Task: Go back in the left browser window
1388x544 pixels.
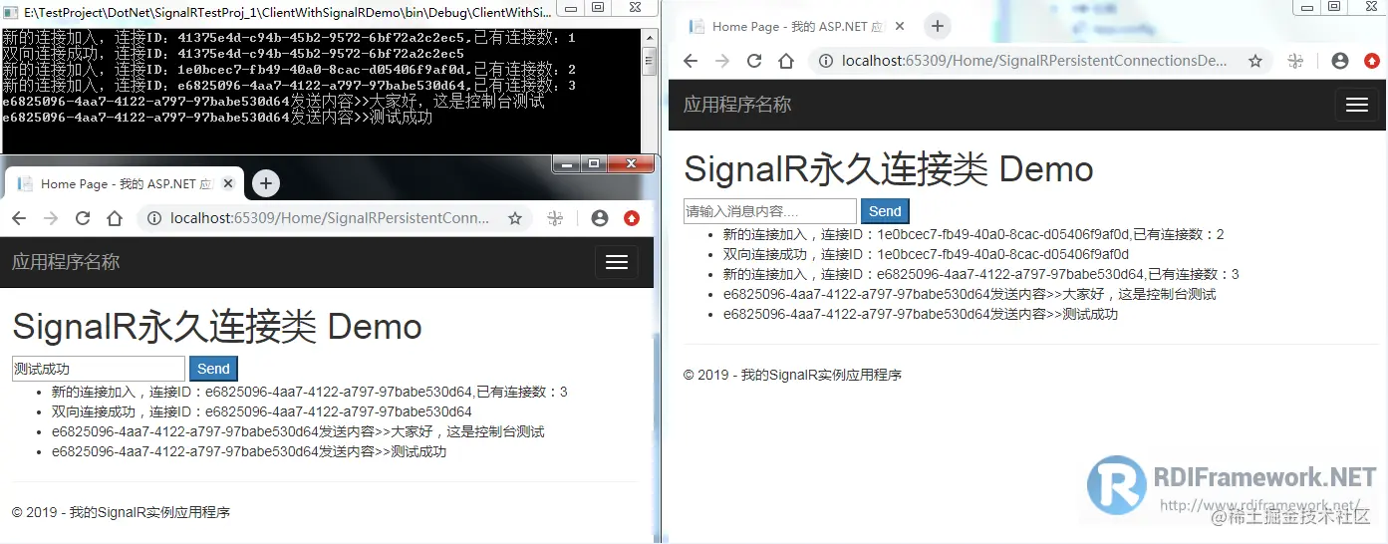Action: 19,218
